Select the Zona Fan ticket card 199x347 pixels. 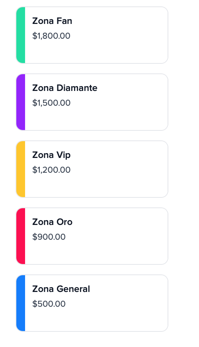(x=92, y=35)
